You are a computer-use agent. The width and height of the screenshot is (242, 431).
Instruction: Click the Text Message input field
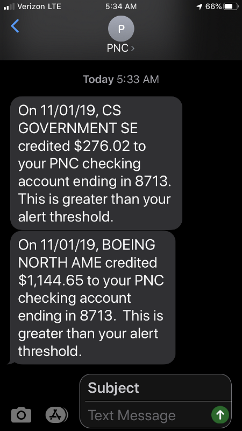click(148, 415)
